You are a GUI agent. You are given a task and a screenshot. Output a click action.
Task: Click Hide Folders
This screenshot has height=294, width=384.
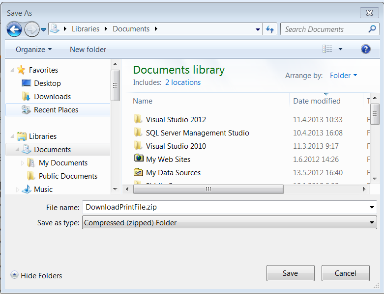(36, 275)
